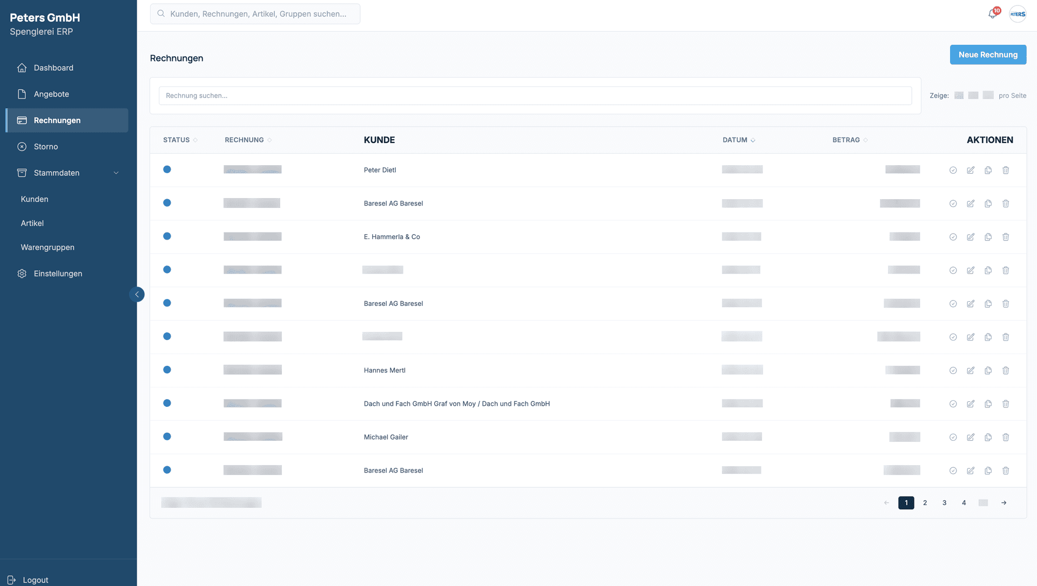This screenshot has height=586, width=1037.
Task: Open the Einstellungen menu item
Action: (x=67, y=274)
